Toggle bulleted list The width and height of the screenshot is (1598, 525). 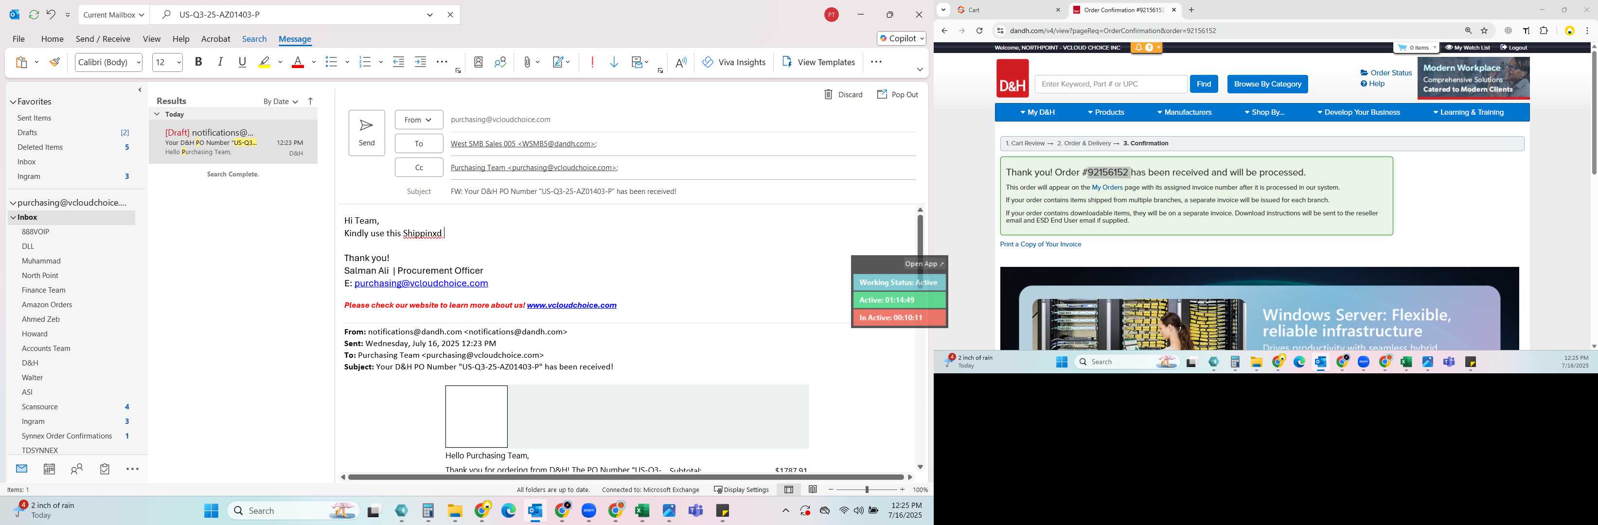point(331,62)
